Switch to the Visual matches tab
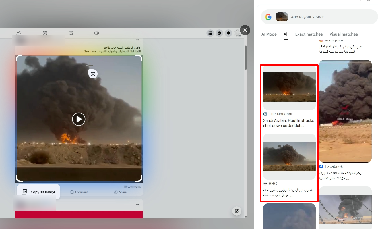378x229 pixels. click(344, 34)
